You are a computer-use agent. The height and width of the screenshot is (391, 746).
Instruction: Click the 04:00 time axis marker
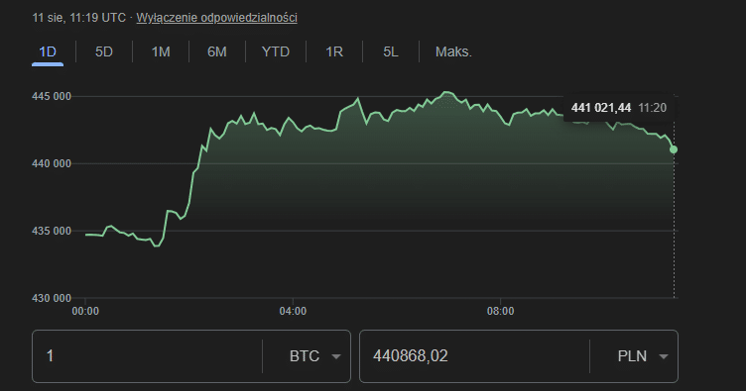coord(293,311)
